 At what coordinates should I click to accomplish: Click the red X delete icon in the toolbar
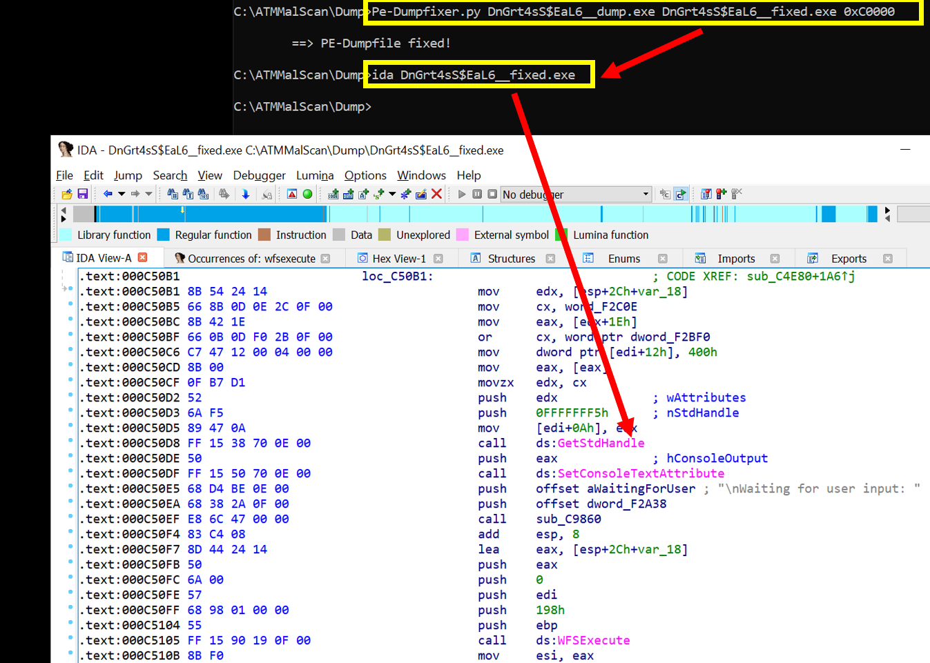tap(436, 194)
